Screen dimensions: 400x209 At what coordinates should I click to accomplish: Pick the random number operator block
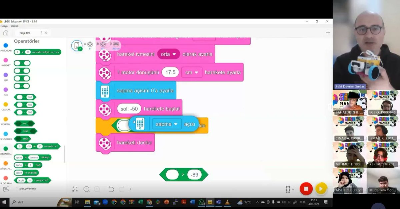point(37,52)
